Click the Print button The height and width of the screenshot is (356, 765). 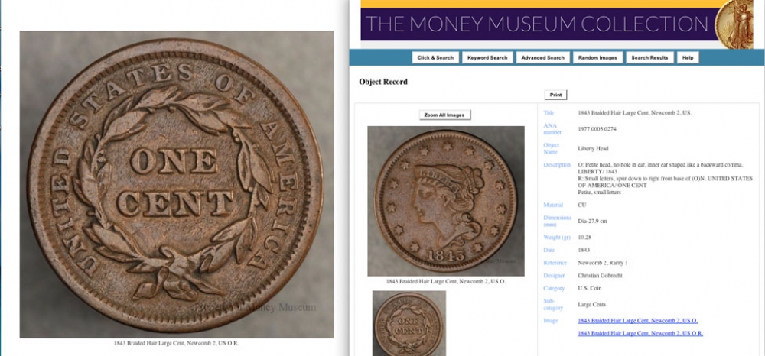click(555, 95)
